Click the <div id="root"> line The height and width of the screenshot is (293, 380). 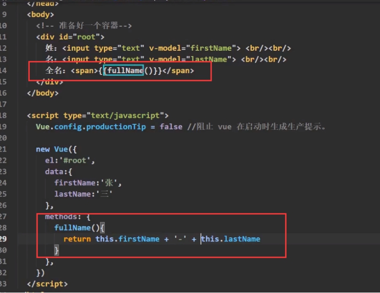click(x=70, y=37)
